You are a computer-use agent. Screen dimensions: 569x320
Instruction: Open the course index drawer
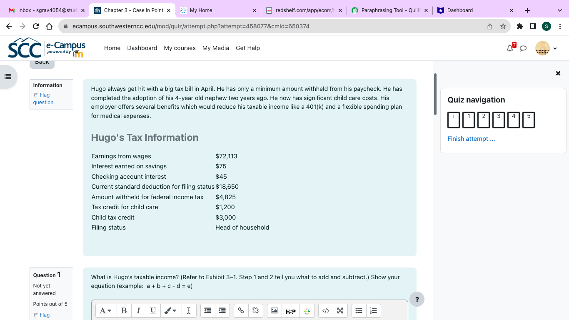pyautogui.click(x=7, y=77)
